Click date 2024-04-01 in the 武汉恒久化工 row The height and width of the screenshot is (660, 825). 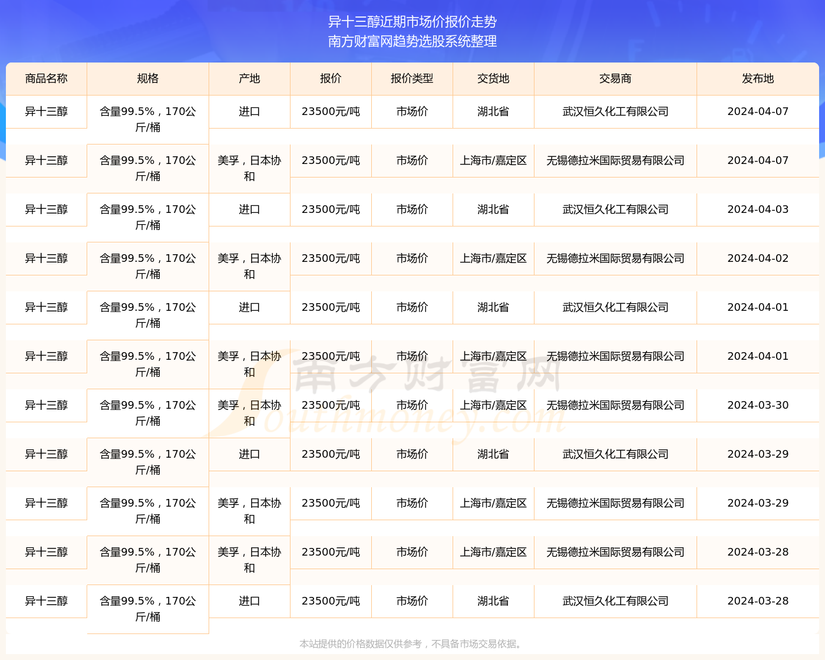(x=758, y=307)
